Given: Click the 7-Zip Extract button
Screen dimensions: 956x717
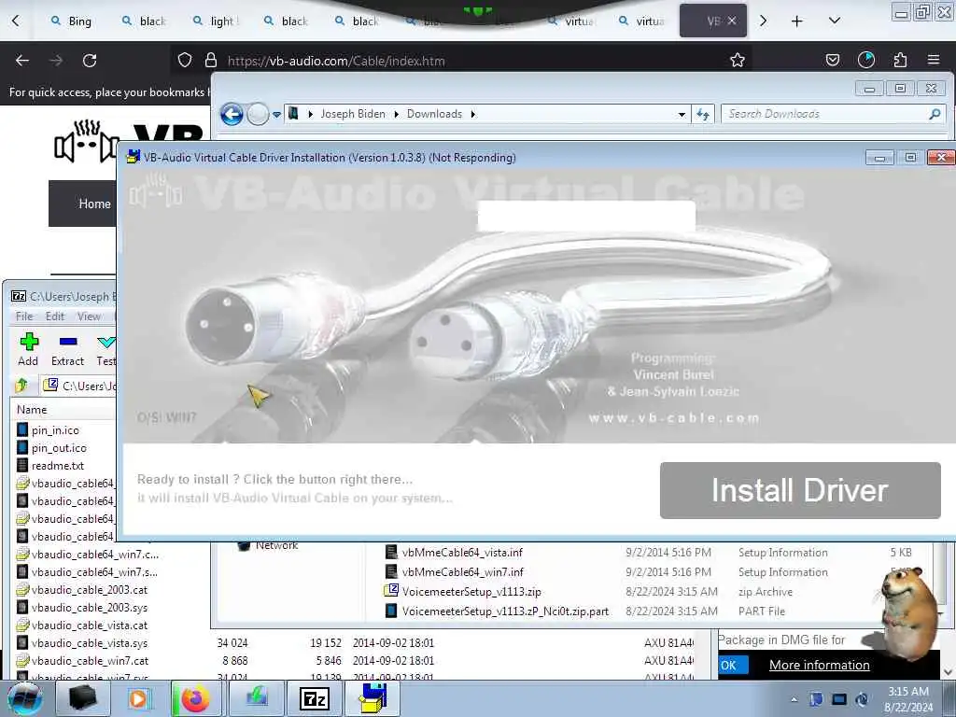Looking at the screenshot, I should 67,350.
